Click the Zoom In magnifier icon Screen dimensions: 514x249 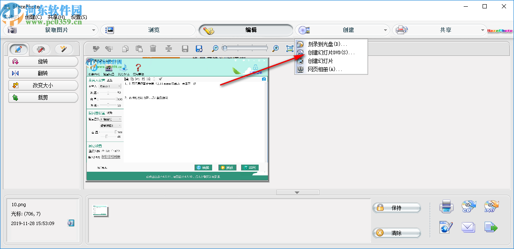(x=275, y=48)
